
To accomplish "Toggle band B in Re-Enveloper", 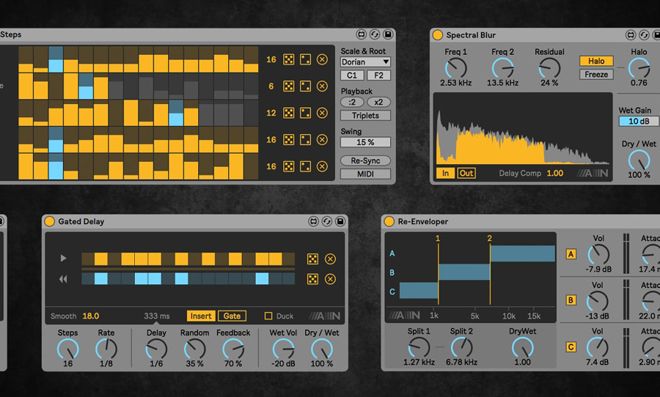I will [x=571, y=300].
